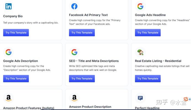Click the Amazon icon above Product Features
The height and width of the screenshot is (110, 191).
[x=9, y=98]
